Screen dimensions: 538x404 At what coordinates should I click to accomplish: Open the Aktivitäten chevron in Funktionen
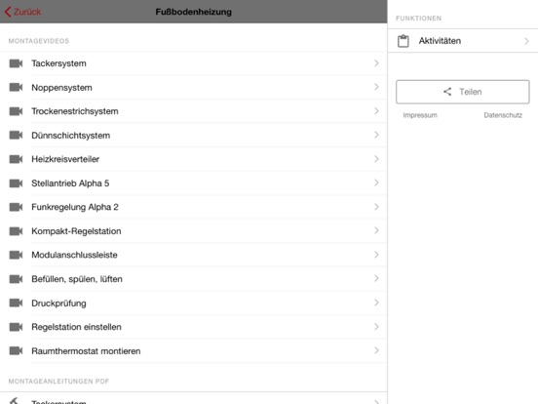526,41
